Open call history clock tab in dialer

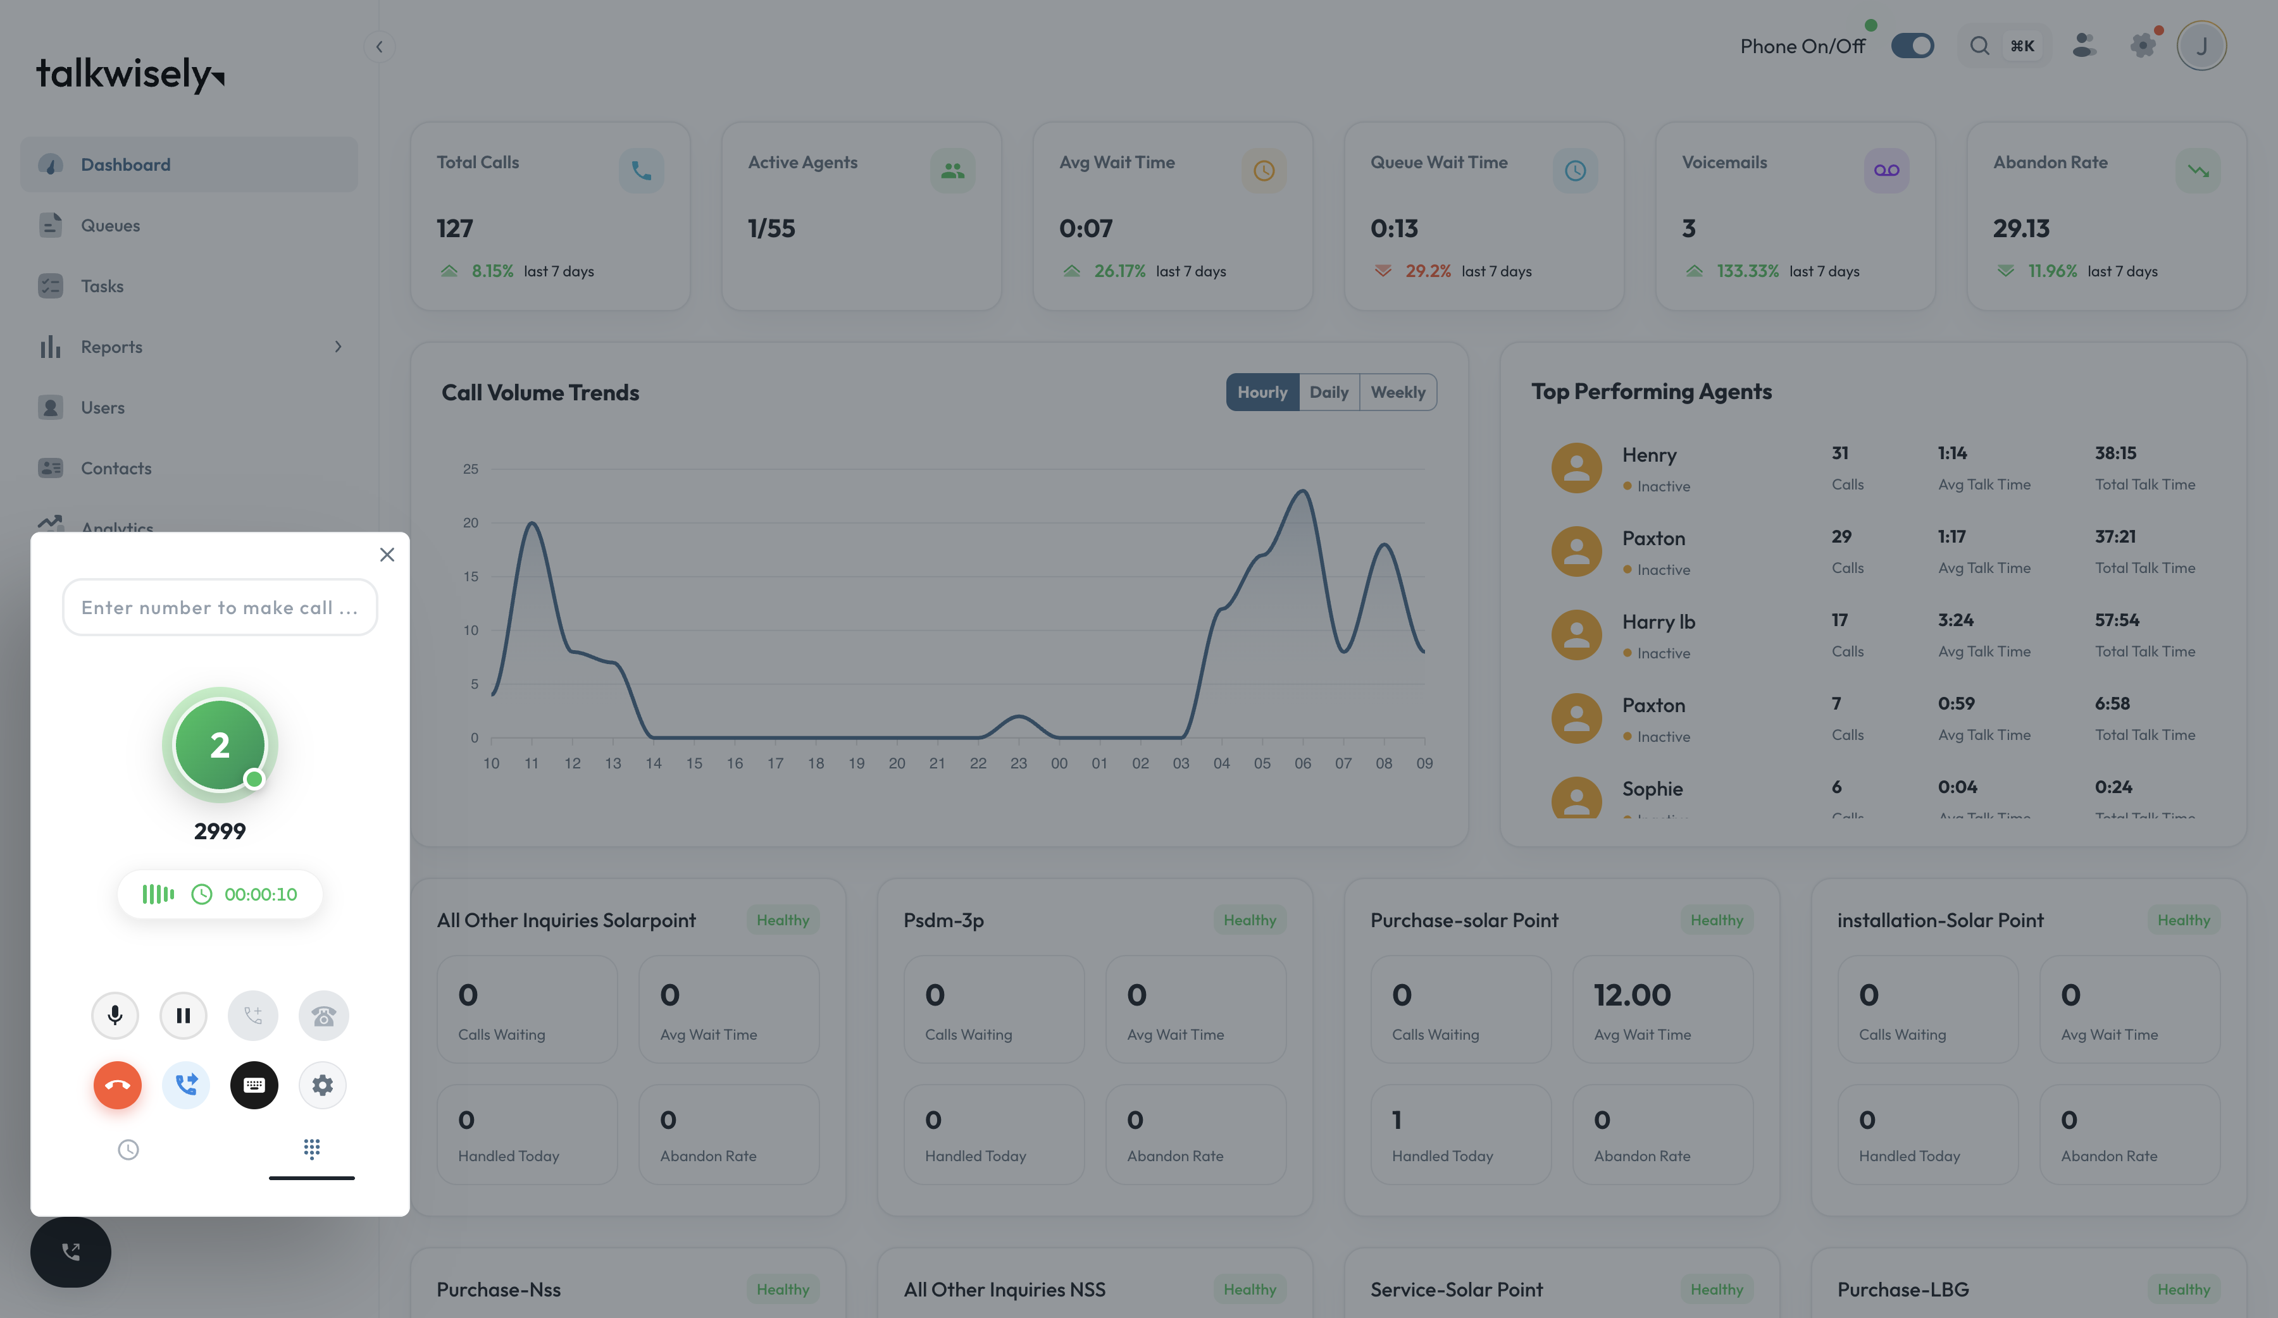tap(128, 1149)
